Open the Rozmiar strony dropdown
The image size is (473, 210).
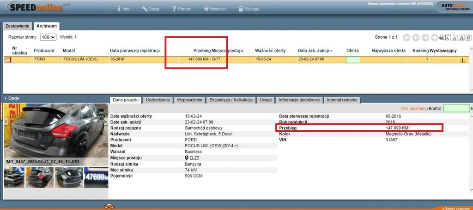click(x=48, y=37)
